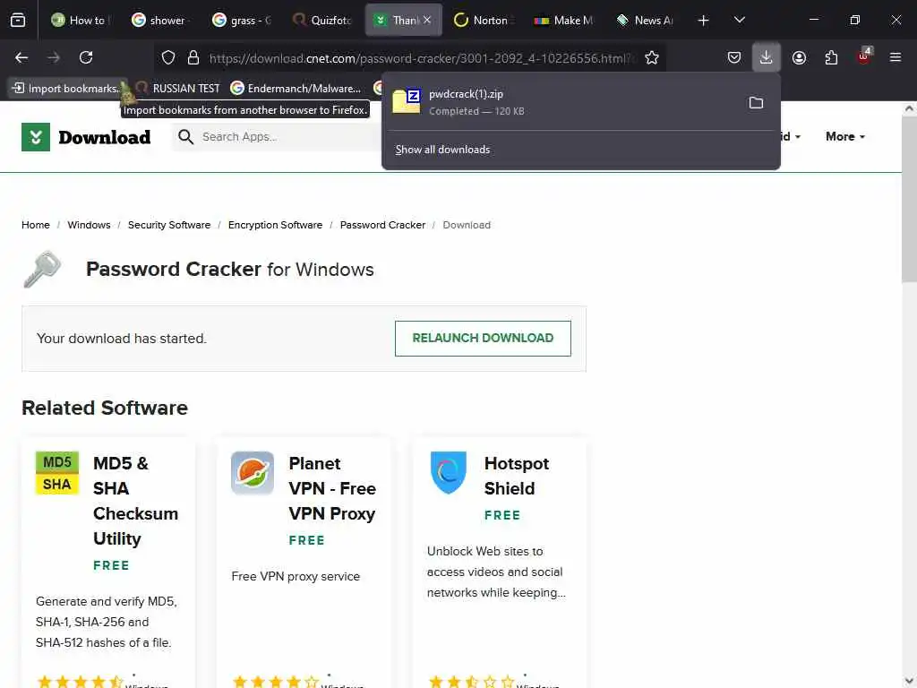The height and width of the screenshot is (688, 917).
Task: Click the Hotspot Shield app icon
Action: [x=448, y=473]
